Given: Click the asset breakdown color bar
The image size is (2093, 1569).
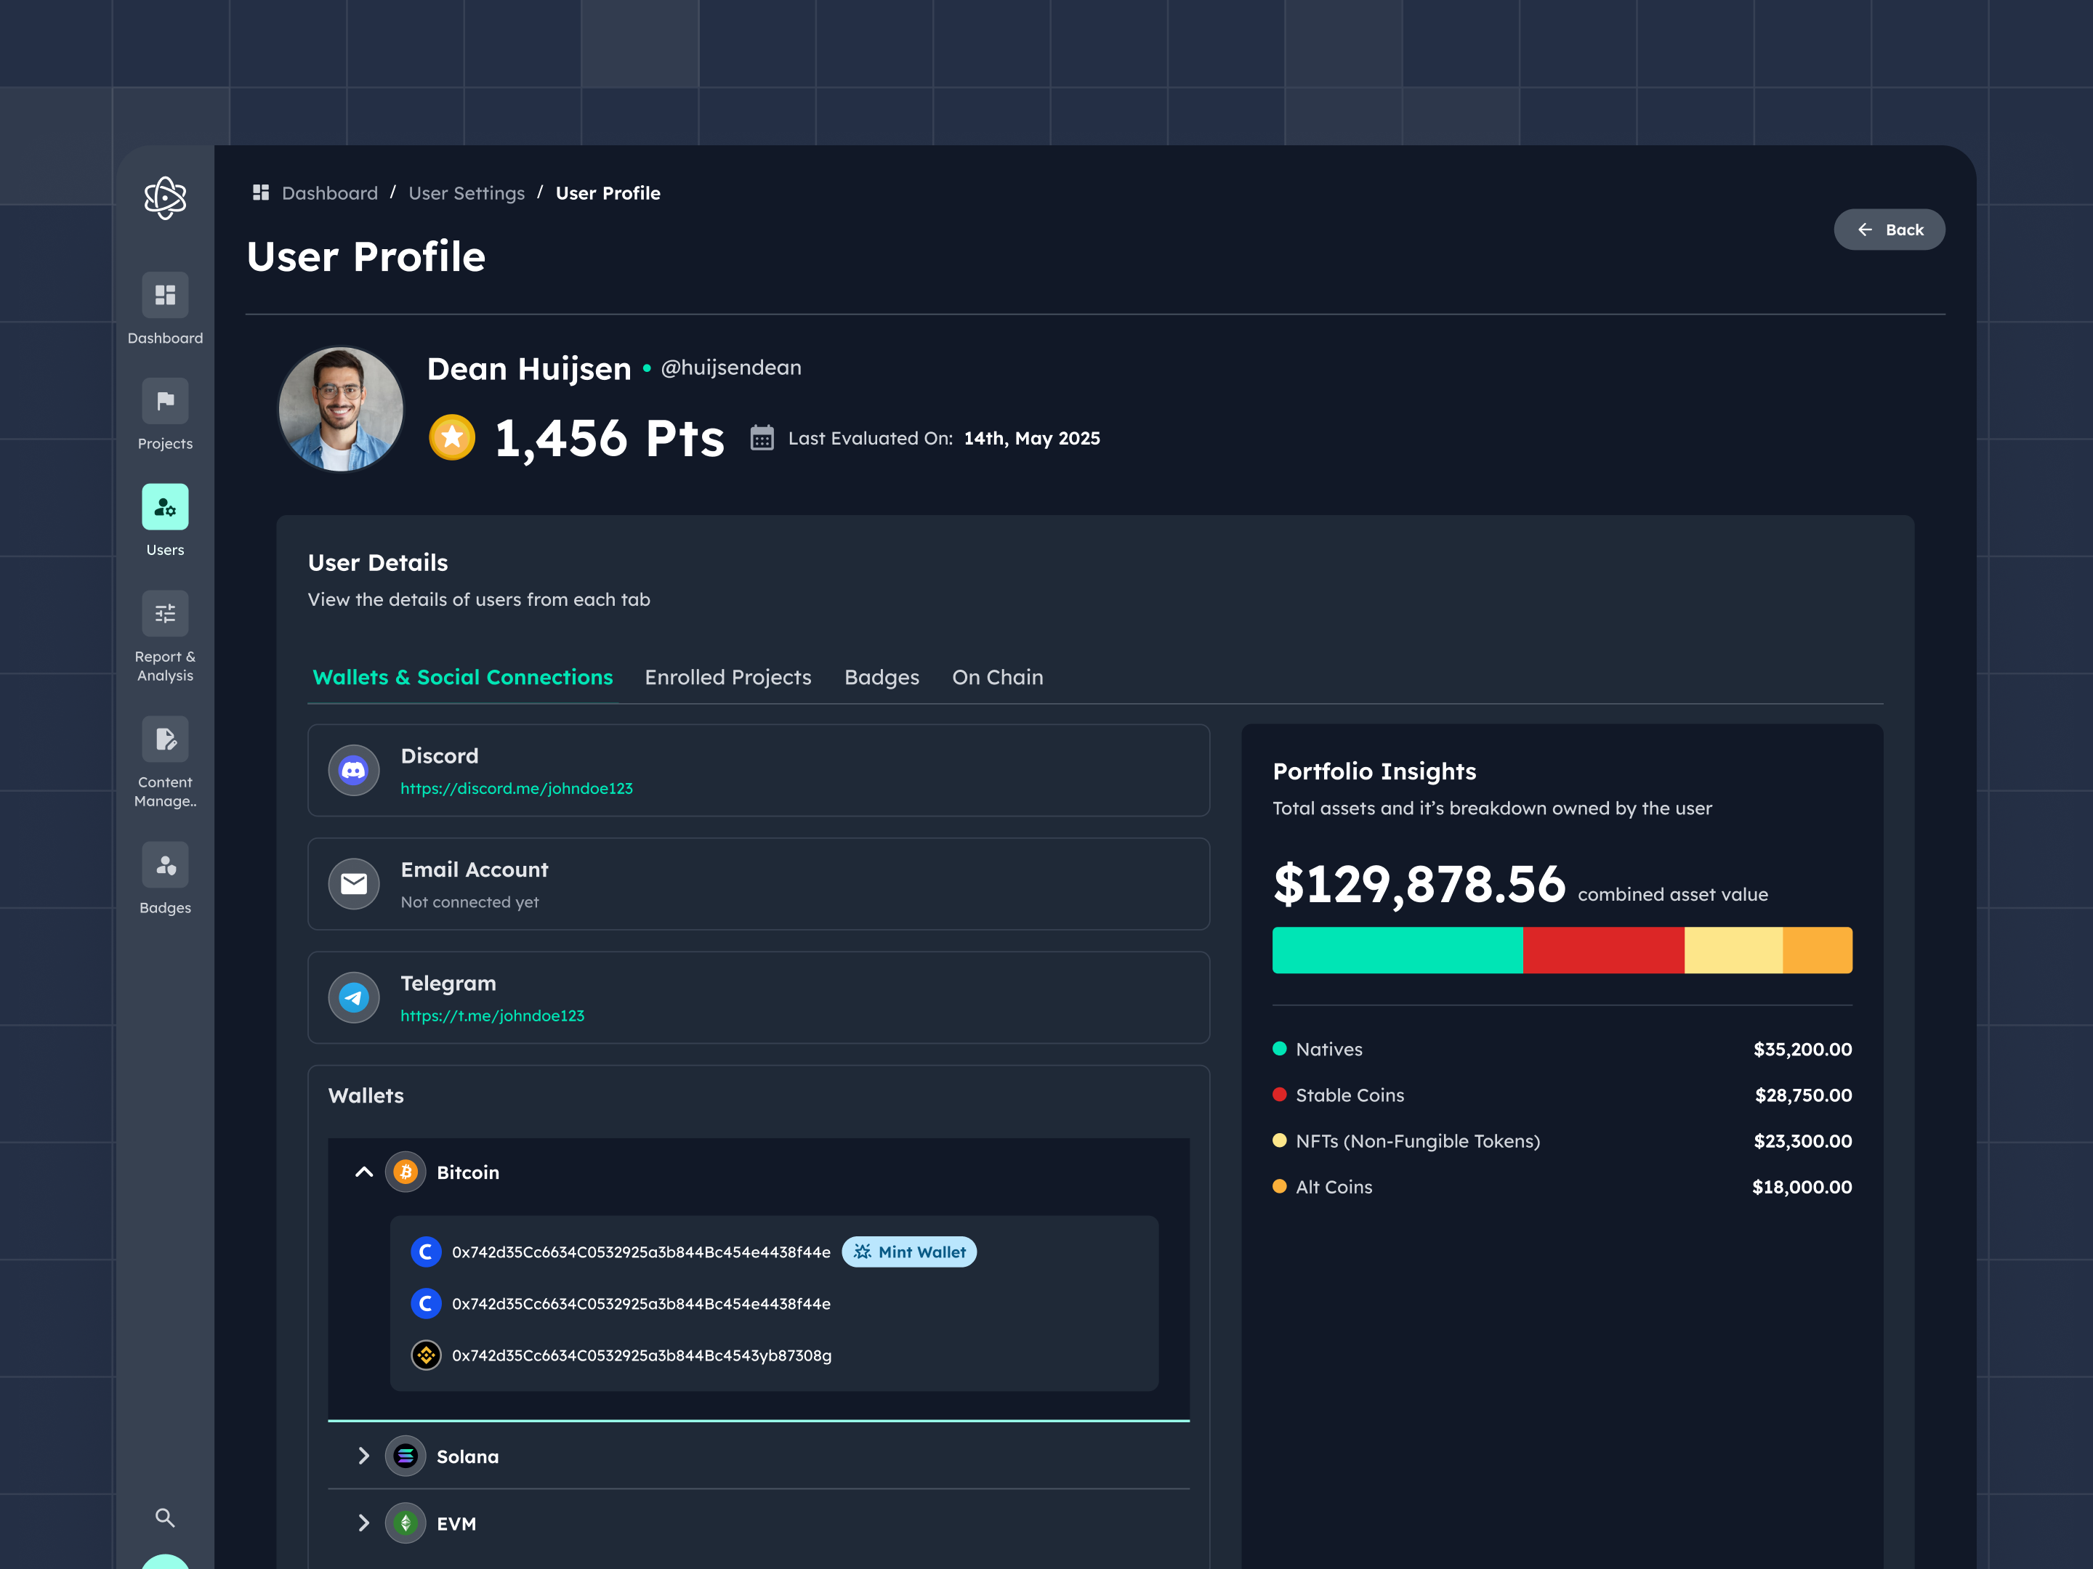Looking at the screenshot, I should coord(1561,950).
